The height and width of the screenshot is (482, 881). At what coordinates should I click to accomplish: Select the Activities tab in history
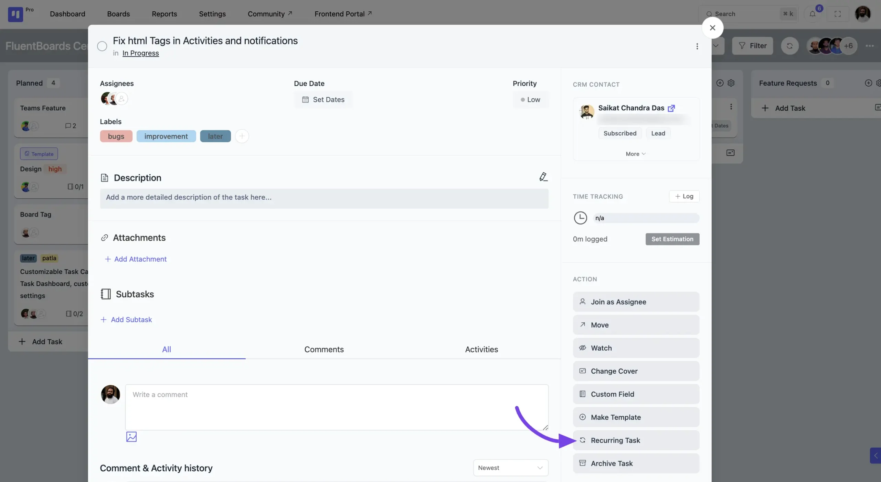tap(481, 349)
